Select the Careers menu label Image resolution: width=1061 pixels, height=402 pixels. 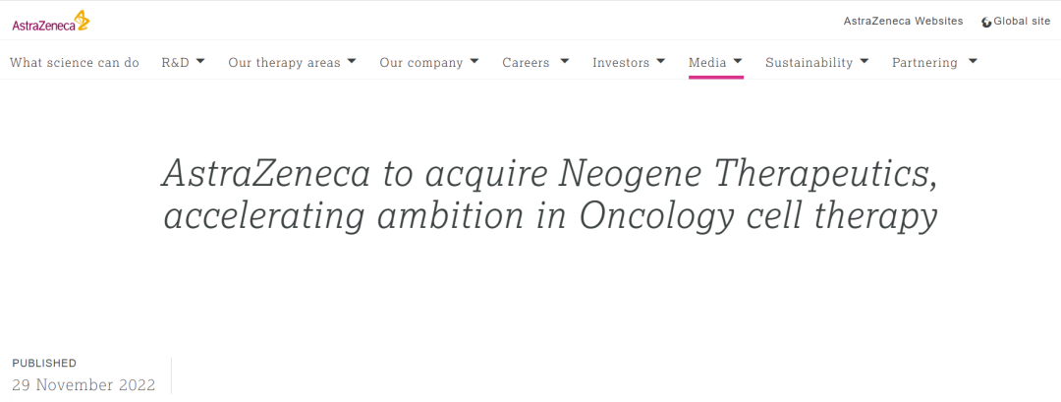[526, 63]
